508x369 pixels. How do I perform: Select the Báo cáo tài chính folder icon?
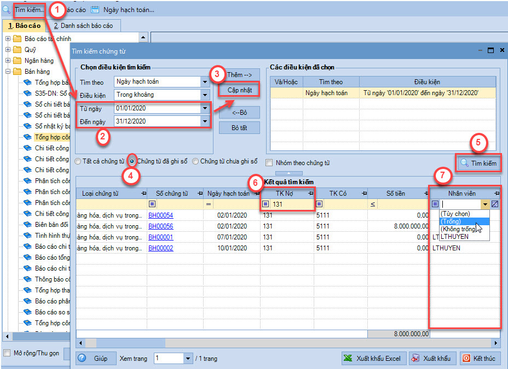(x=17, y=39)
